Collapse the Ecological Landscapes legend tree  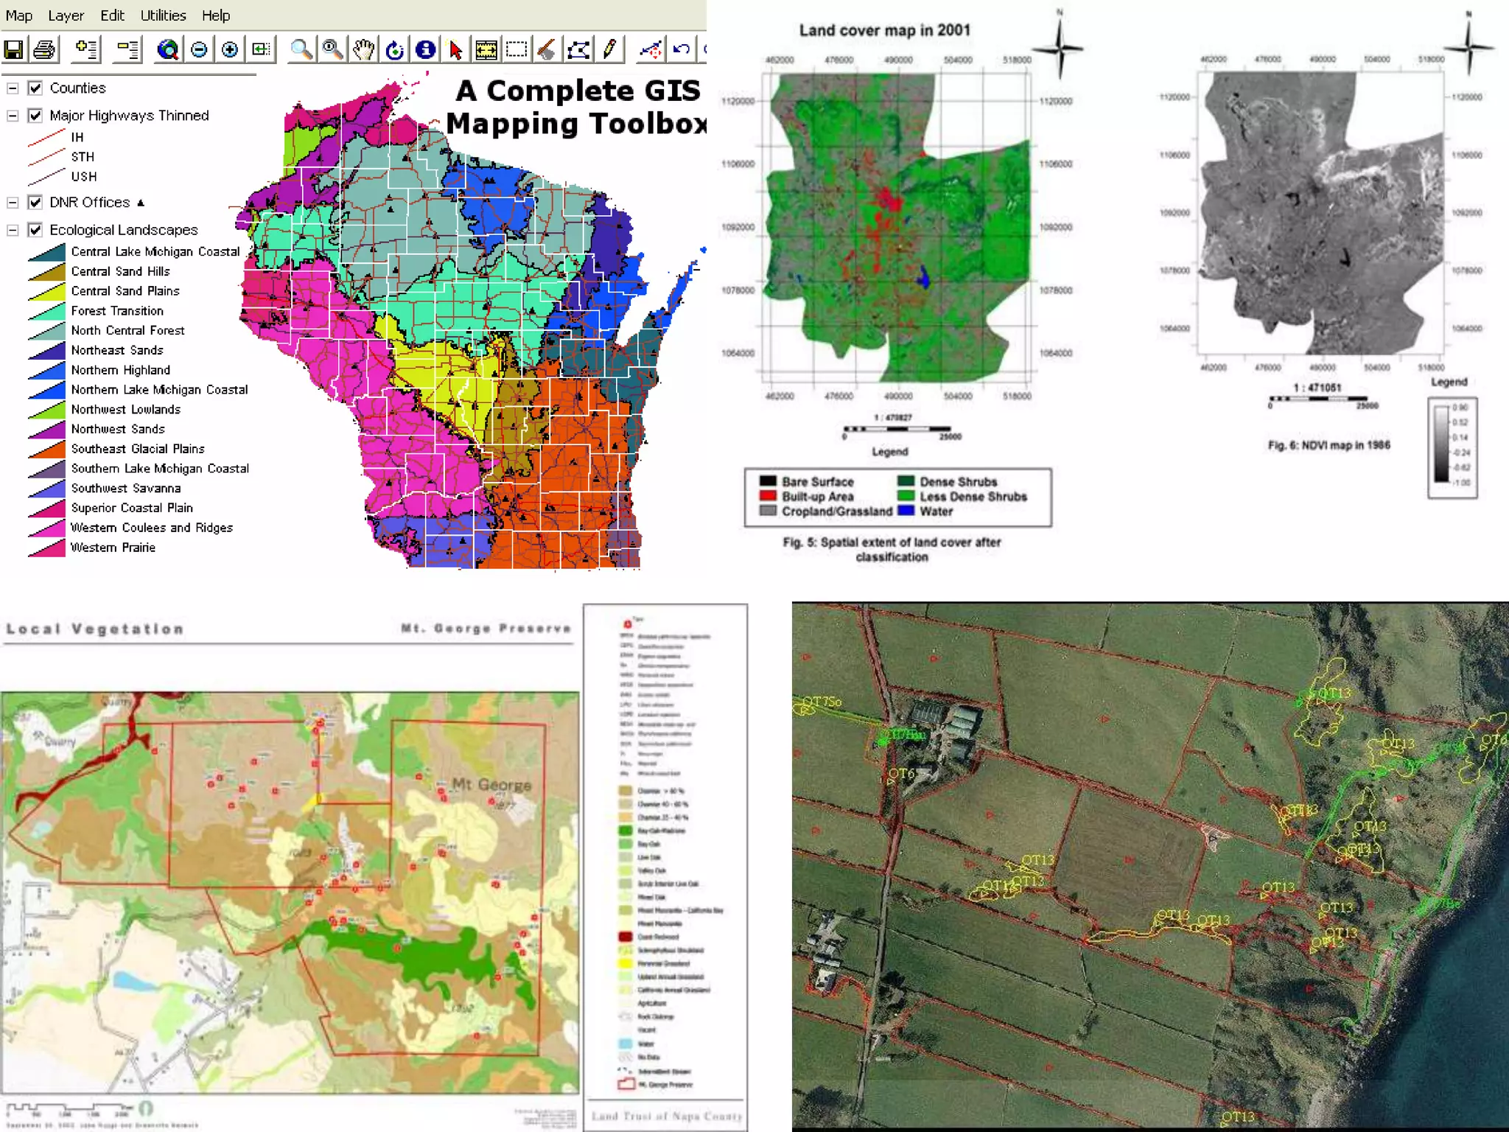pyautogui.click(x=13, y=230)
